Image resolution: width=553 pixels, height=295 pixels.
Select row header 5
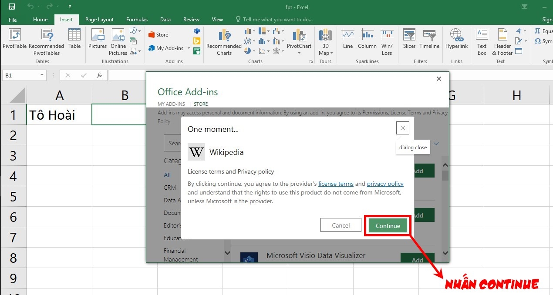coord(13,197)
